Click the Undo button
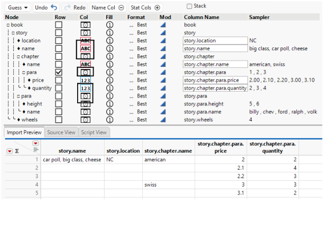The width and height of the screenshot is (335, 225). coord(46,8)
